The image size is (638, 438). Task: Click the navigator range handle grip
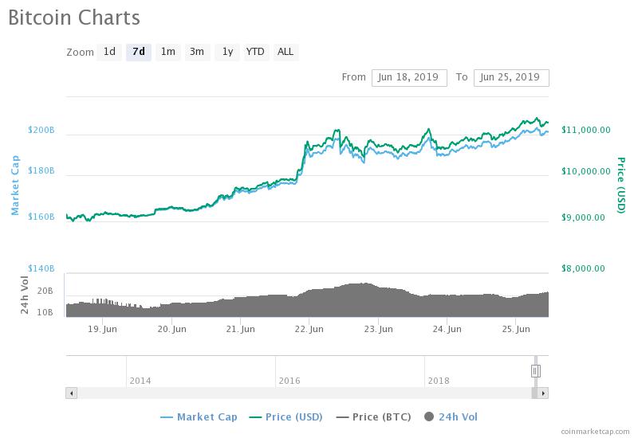[x=536, y=370]
